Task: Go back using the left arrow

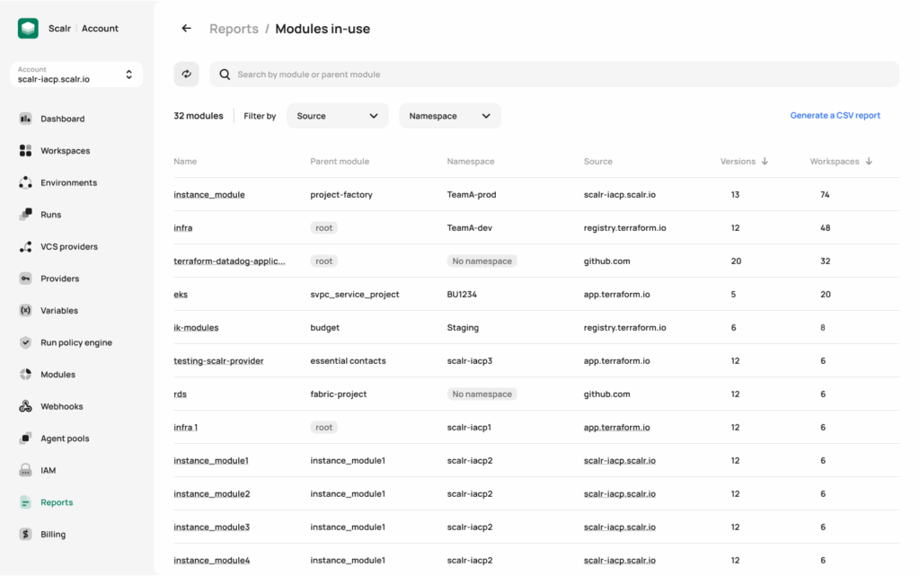Action: pyautogui.click(x=187, y=28)
